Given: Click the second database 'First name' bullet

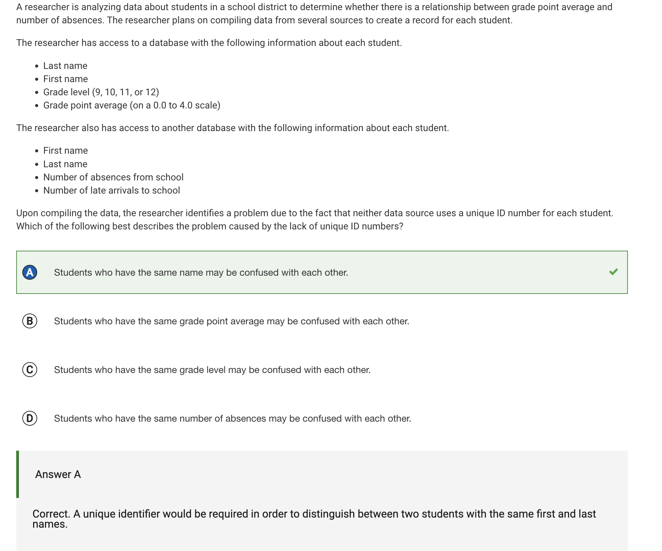Looking at the screenshot, I should (x=66, y=151).
